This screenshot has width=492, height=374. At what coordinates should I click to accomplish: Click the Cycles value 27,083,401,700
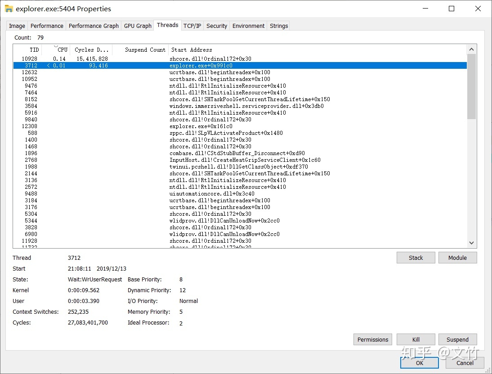(88, 323)
